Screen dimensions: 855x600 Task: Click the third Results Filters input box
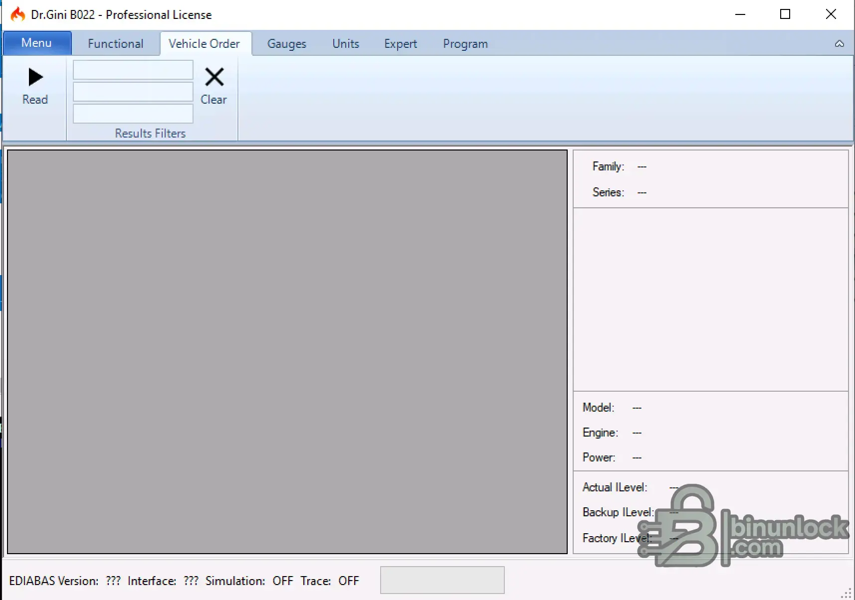pos(133,114)
